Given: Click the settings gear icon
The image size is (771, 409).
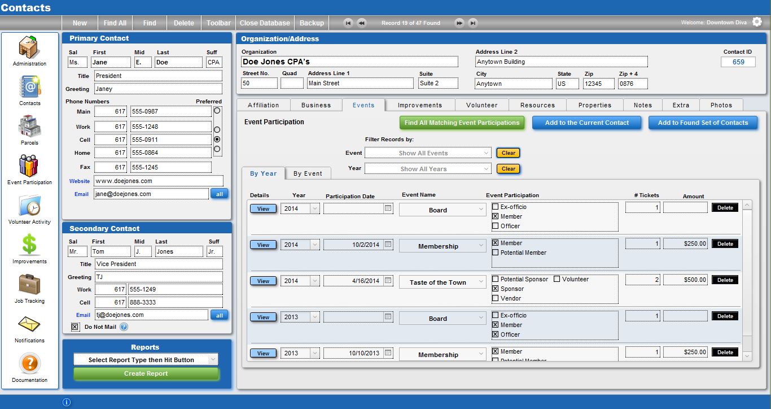Looking at the screenshot, I should coord(757,22).
